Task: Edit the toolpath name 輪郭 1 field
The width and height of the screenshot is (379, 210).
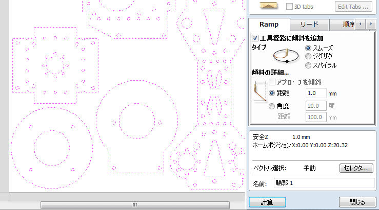Action: 324,183
